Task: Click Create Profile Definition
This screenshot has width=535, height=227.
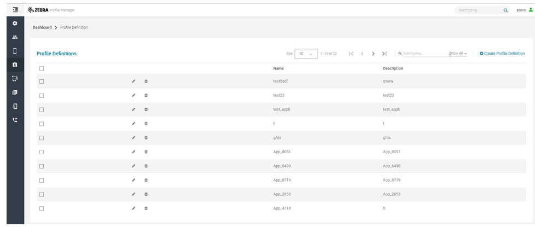Action: [502, 54]
